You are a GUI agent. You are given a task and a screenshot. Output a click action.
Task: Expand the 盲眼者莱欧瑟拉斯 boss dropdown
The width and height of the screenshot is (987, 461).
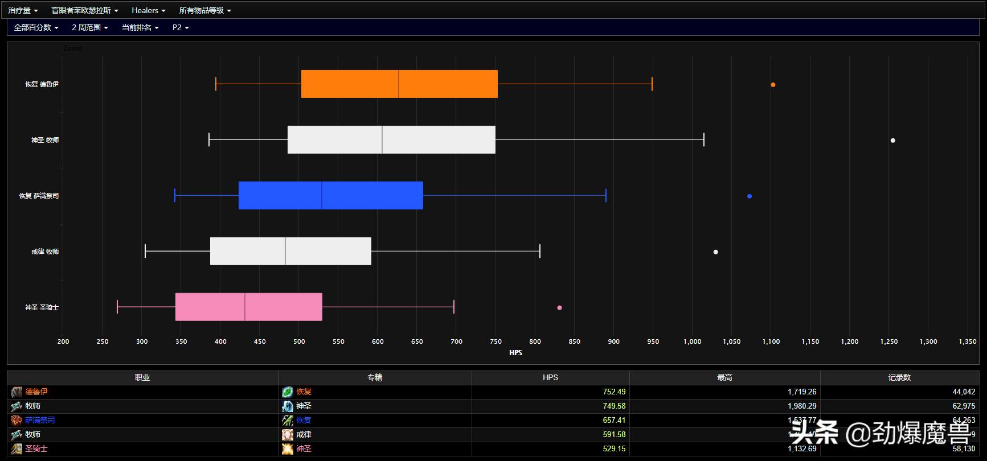tap(84, 10)
